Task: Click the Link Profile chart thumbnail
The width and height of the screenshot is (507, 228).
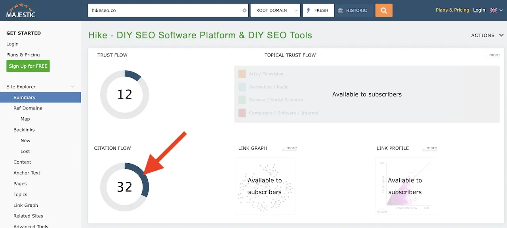Action: (405, 186)
